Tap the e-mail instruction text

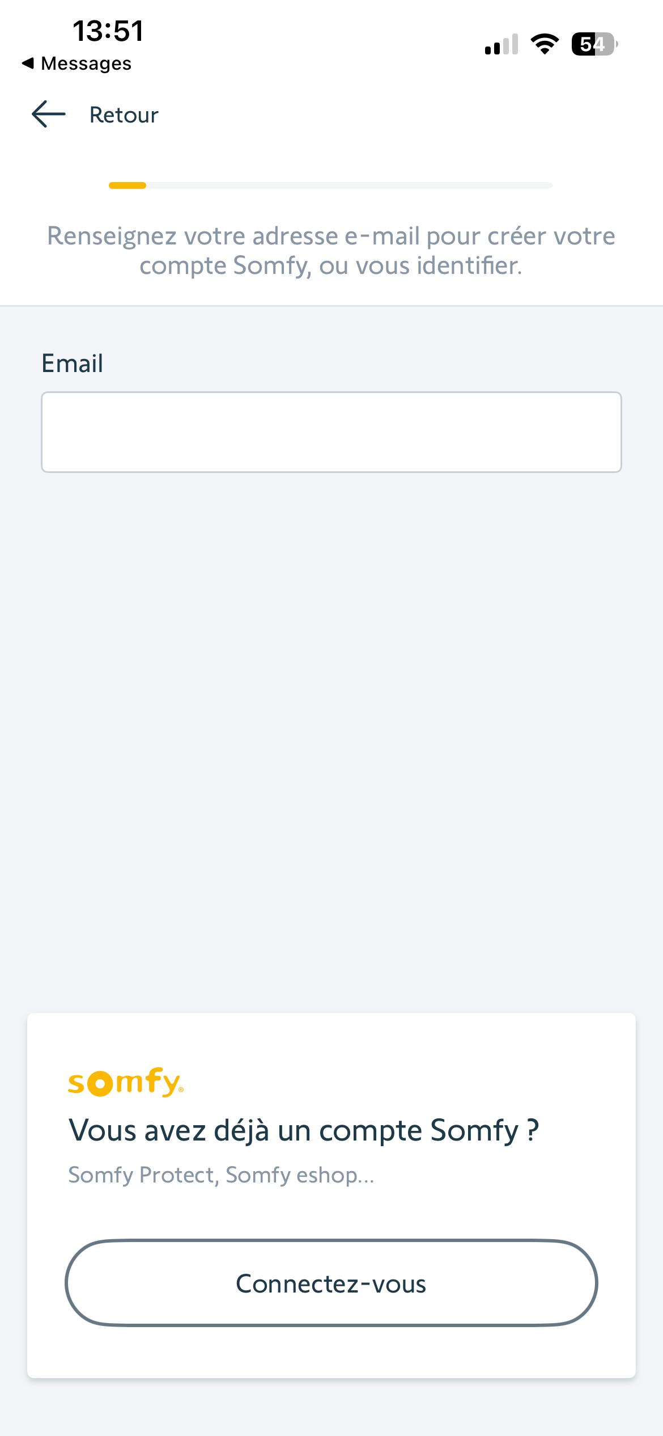click(331, 251)
